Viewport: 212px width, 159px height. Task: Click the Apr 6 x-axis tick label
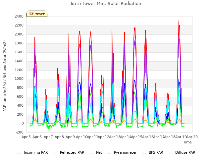pyautogui.click(x=37, y=137)
